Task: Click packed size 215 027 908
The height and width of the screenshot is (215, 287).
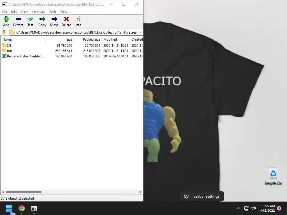Action: 92,51
